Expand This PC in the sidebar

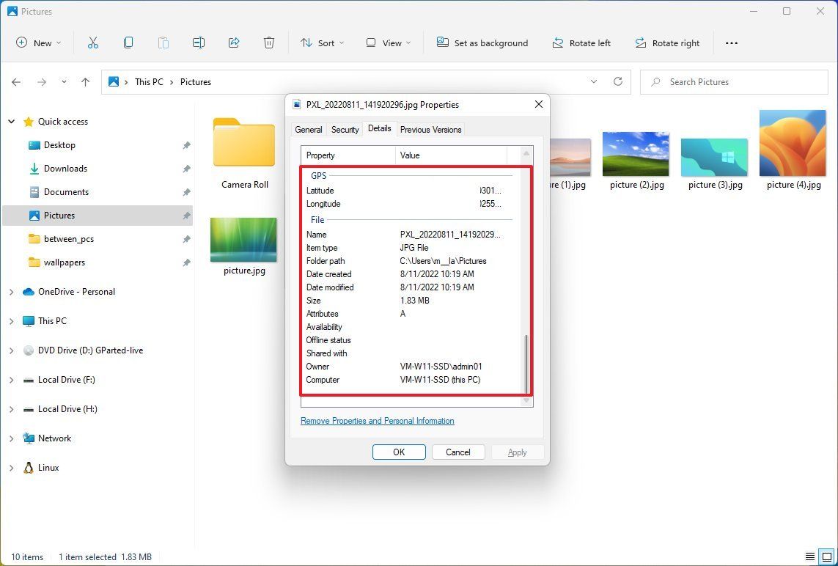tap(10, 320)
